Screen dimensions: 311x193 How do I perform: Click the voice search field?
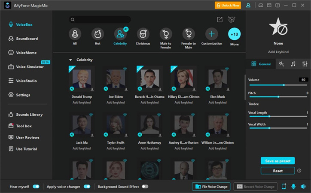pyautogui.click(x=100, y=19)
